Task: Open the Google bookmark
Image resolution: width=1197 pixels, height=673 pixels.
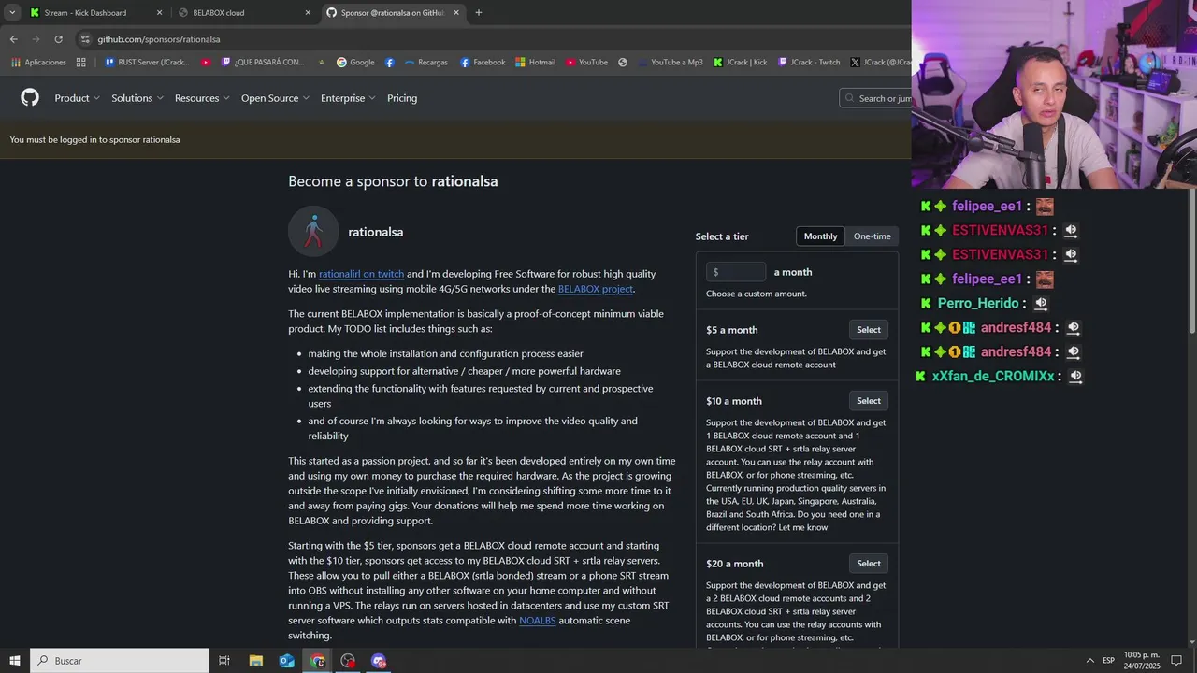Action: 355,63
